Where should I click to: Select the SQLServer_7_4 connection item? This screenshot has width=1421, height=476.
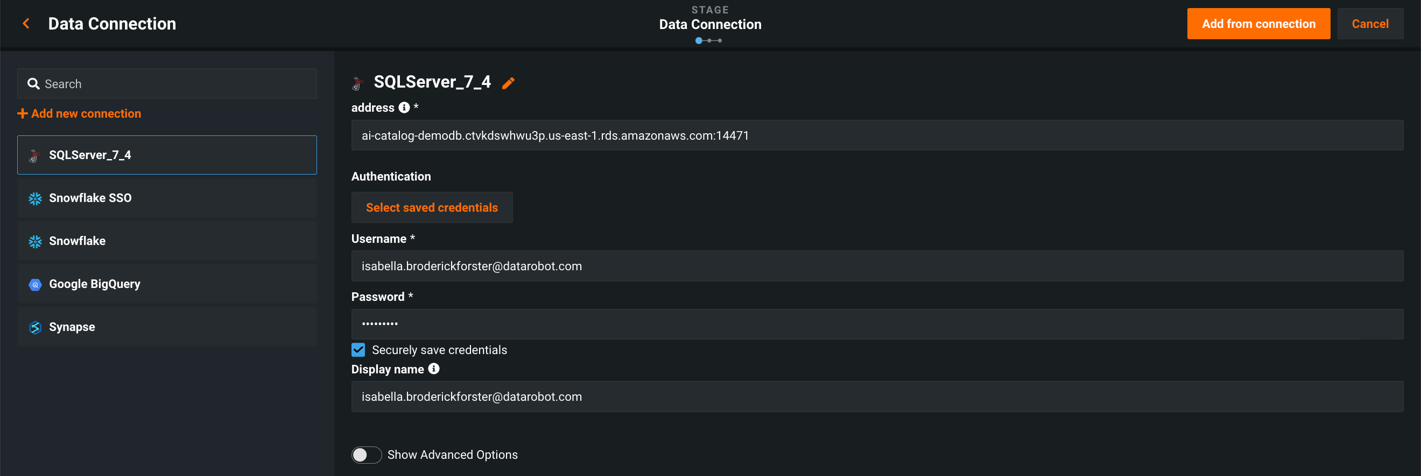pos(167,155)
